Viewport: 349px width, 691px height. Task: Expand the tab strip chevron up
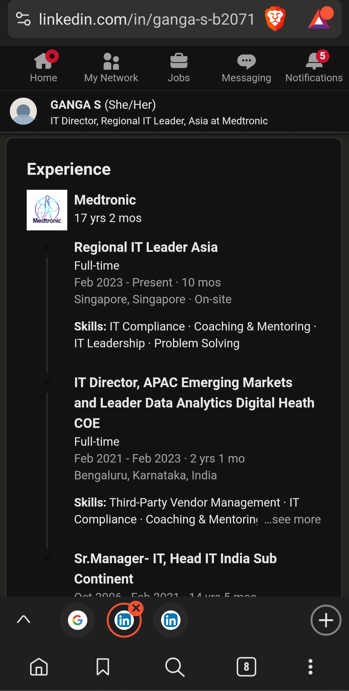tap(24, 619)
